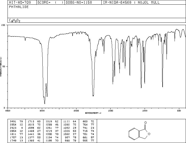Click the WAVENUMBER axis title

pos(93,113)
